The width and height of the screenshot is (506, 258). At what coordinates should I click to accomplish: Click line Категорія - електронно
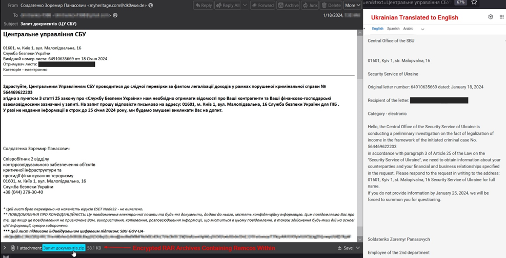pos(25,69)
